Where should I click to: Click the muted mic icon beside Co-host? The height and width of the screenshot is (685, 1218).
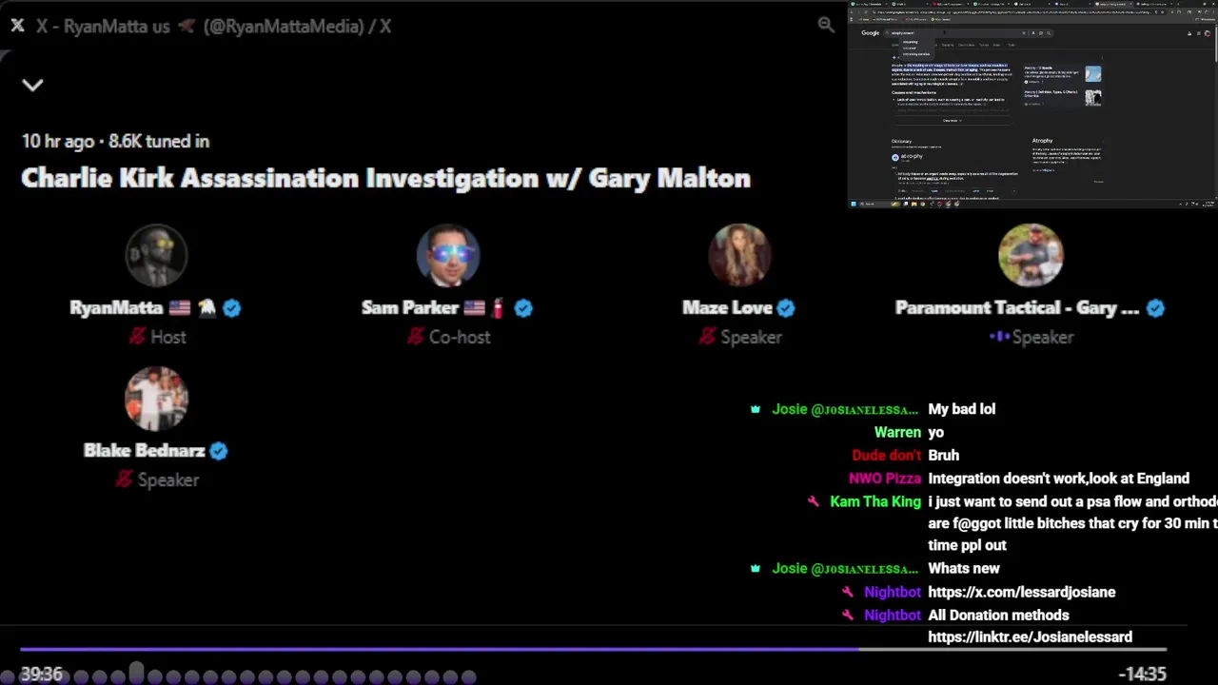click(x=415, y=337)
